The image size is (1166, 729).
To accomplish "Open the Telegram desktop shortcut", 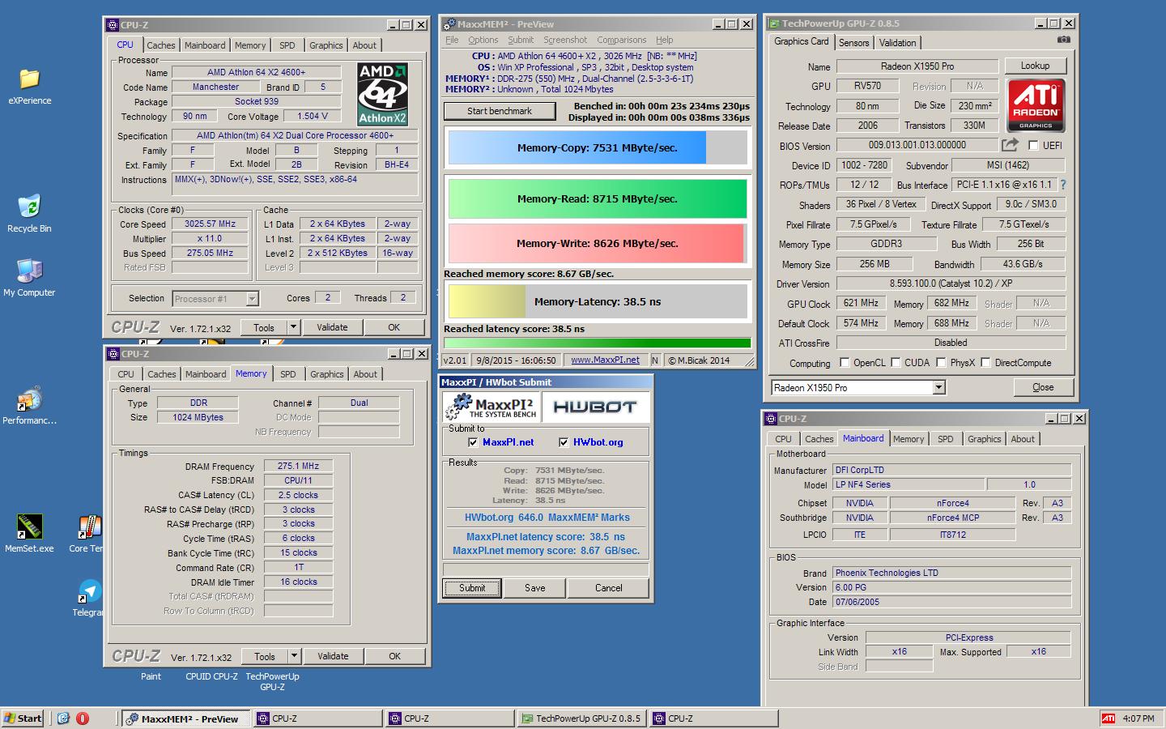I will pyautogui.click(x=89, y=590).
